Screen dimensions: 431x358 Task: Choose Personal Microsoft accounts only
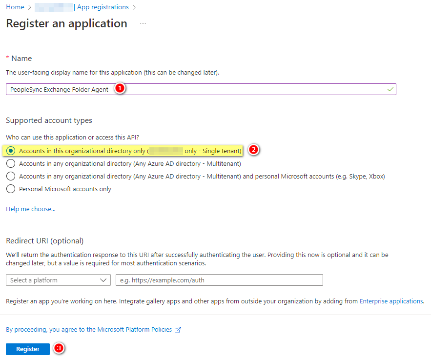coord(11,189)
